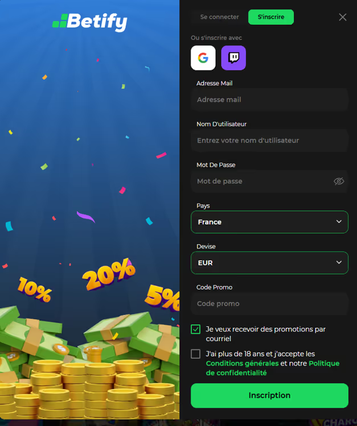Image resolution: width=357 pixels, height=426 pixels.
Task: Submit with the Inscription button
Action: [269, 396]
